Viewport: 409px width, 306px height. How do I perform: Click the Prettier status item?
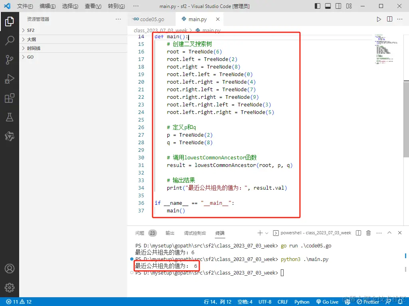click(368, 302)
